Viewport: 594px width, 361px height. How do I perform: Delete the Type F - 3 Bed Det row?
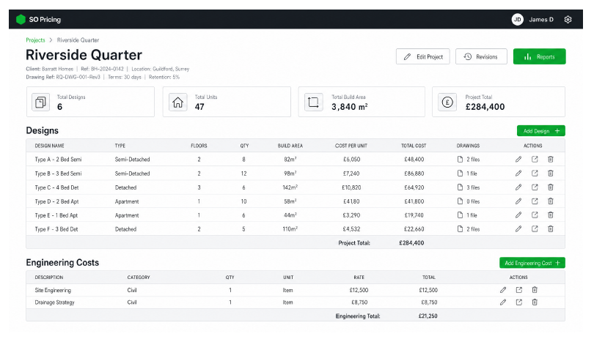[551, 229]
